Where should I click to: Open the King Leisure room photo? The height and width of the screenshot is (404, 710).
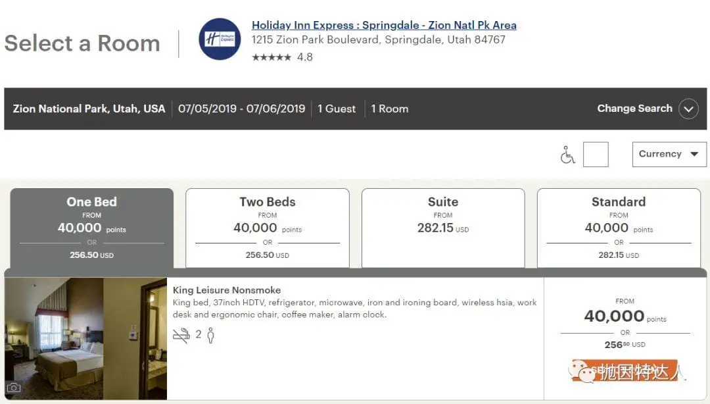tap(86, 338)
